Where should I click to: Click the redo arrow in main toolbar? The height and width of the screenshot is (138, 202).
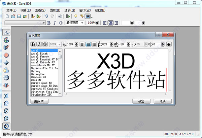[x=52, y=16]
